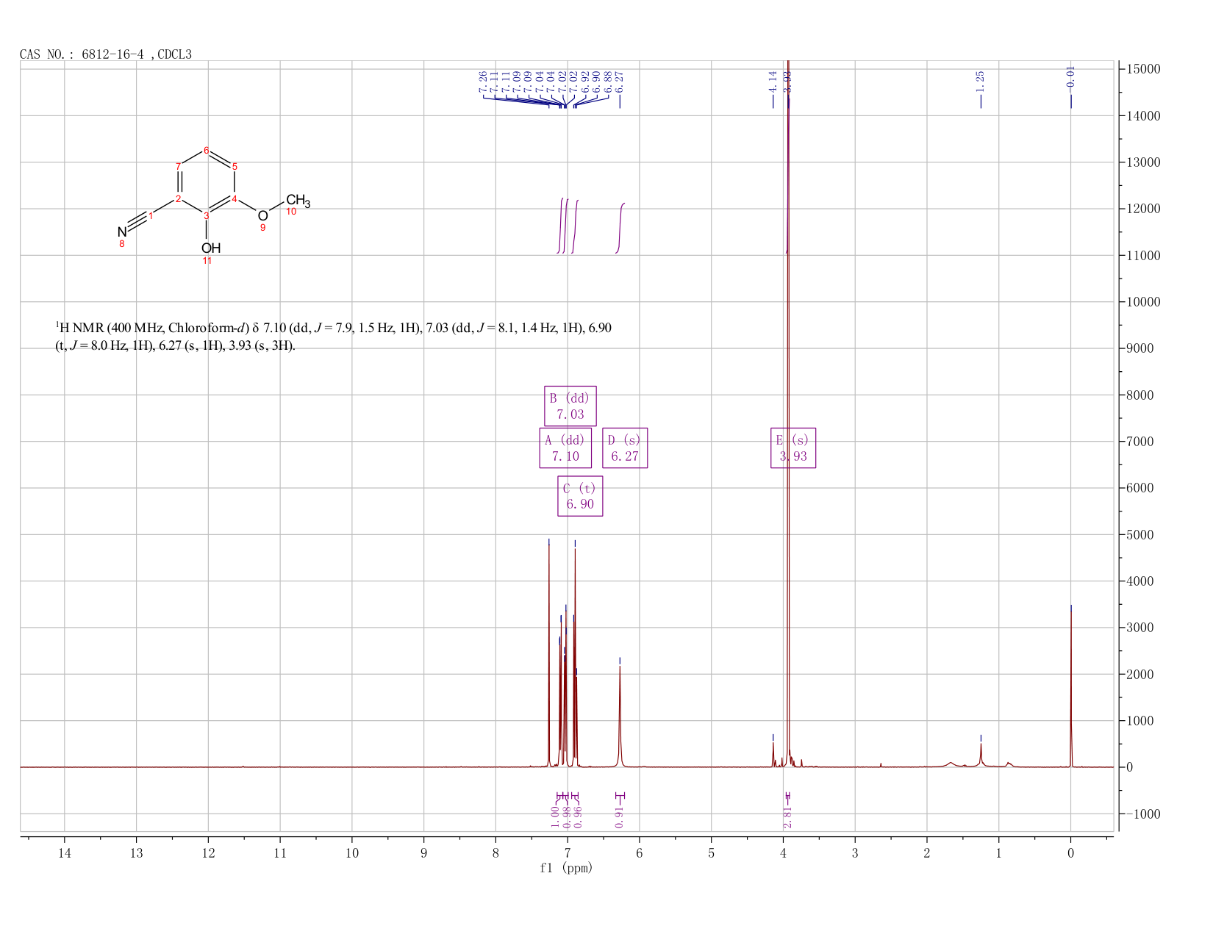This screenshot has width=1213, height=937.
Task: Click the E (s) 3.93 multiplet box
Action: point(793,448)
